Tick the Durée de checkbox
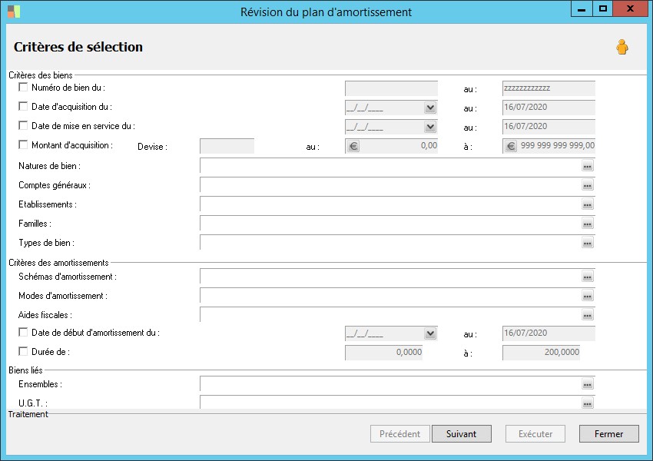653x461 pixels. coord(23,352)
